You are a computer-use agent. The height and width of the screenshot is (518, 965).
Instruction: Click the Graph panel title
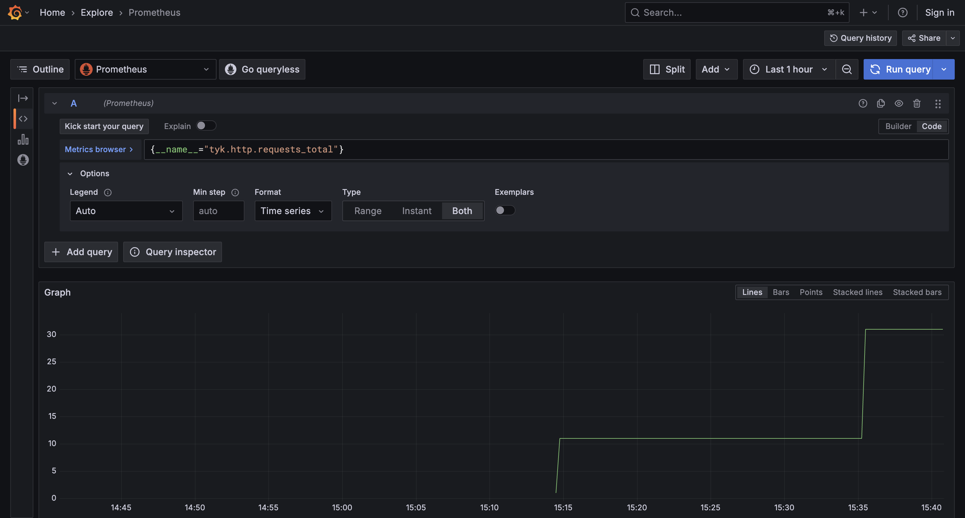click(x=57, y=292)
